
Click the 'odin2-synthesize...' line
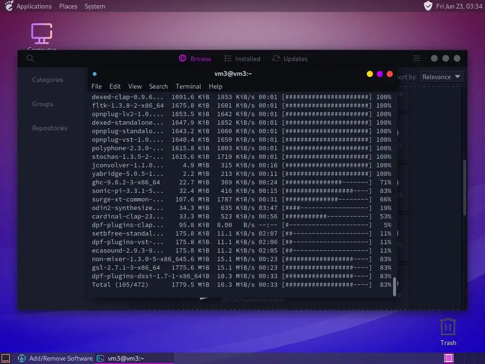click(x=241, y=208)
